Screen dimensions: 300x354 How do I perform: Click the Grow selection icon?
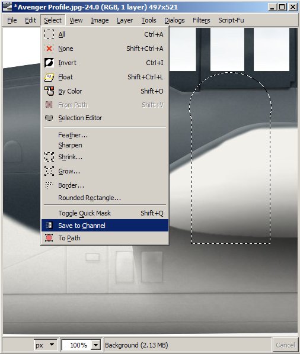coord(49,171)
